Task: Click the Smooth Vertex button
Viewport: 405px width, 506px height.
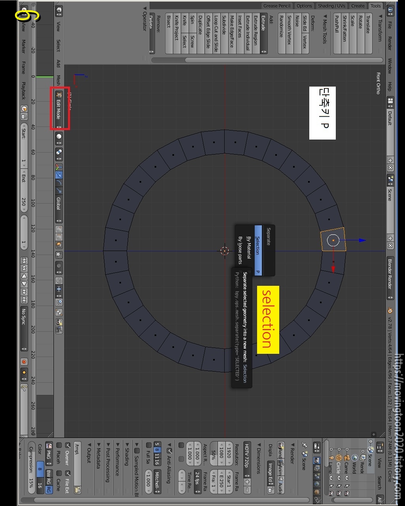Action: click(x=289, y=33)
